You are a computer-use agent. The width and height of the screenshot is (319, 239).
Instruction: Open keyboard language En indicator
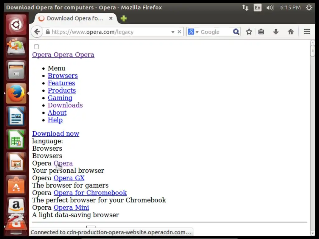(257, 8)
